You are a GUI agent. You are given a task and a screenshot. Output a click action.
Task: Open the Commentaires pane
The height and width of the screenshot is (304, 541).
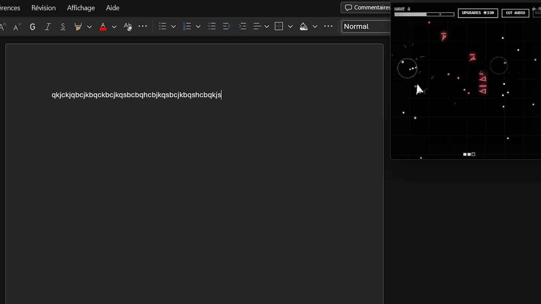pyautogui.click(x=367, y=7)
